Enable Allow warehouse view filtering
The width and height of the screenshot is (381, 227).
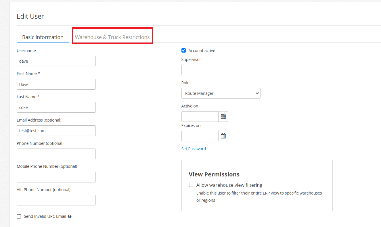click(191, 185)
